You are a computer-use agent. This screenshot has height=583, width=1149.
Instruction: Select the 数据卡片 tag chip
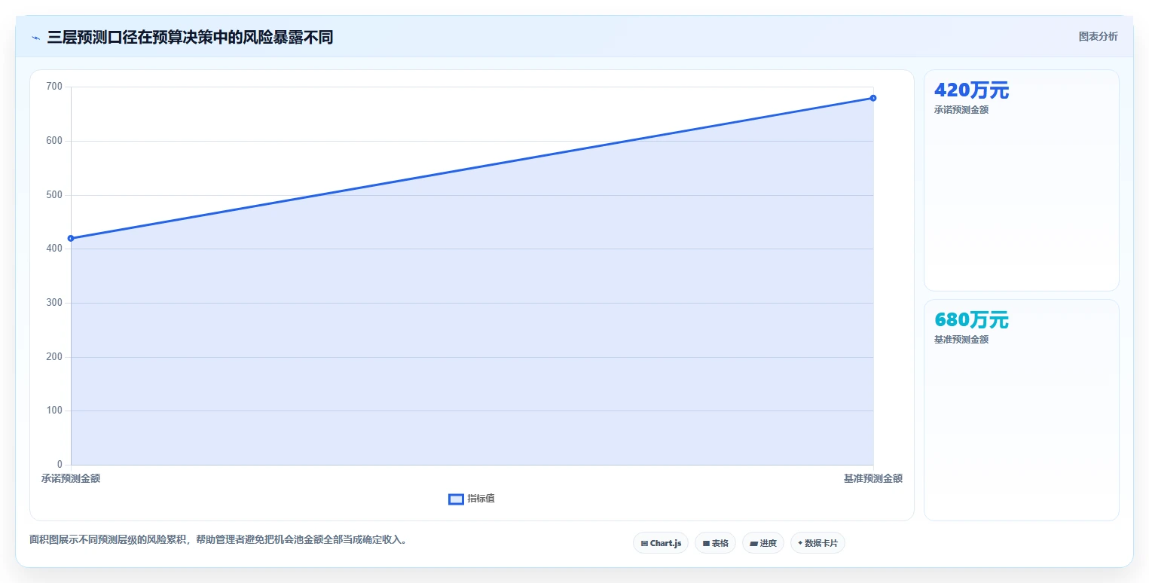tap(817, 543)
